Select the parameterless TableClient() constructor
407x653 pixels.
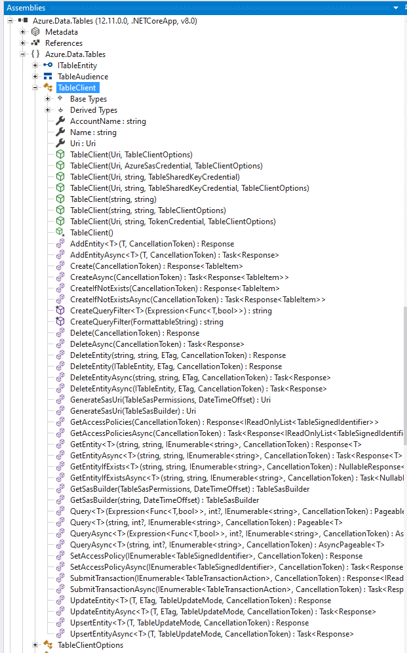(x=91, y=233)
